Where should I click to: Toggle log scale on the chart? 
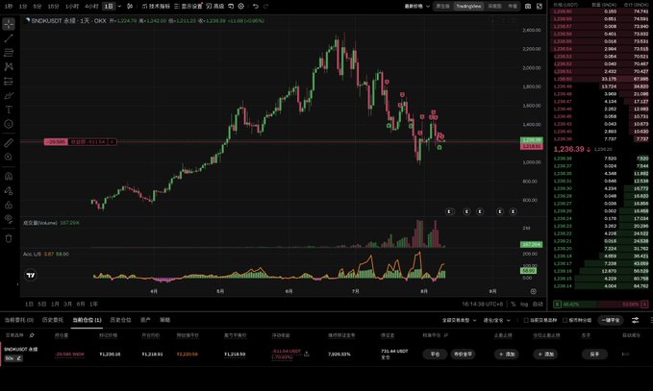pos(524,305)
